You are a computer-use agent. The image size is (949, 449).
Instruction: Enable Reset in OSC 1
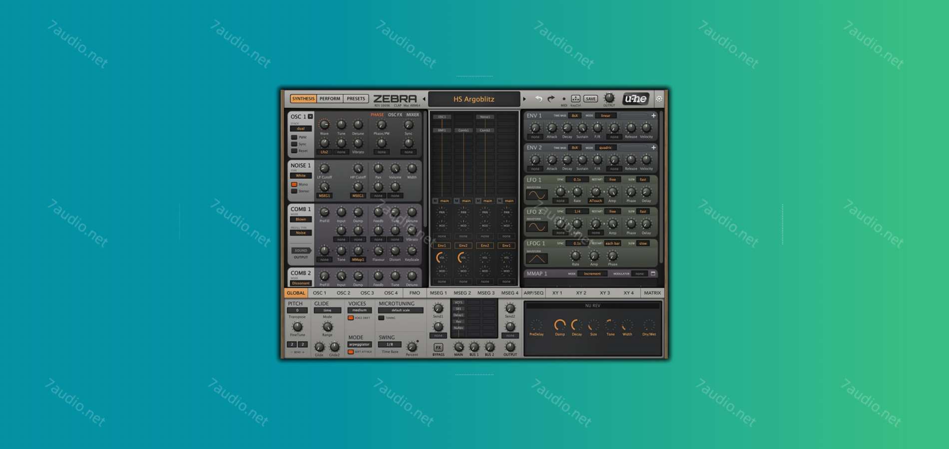pos(294,151)
